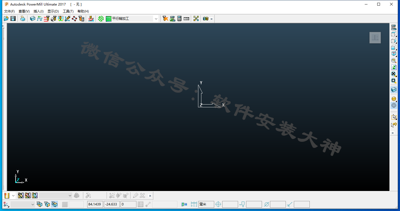400x211 pixels.
Task: Open Leads and Links icon
Action: (61, 19)
